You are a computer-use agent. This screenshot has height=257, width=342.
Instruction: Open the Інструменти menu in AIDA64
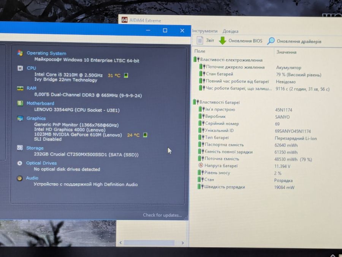[205, 31]
